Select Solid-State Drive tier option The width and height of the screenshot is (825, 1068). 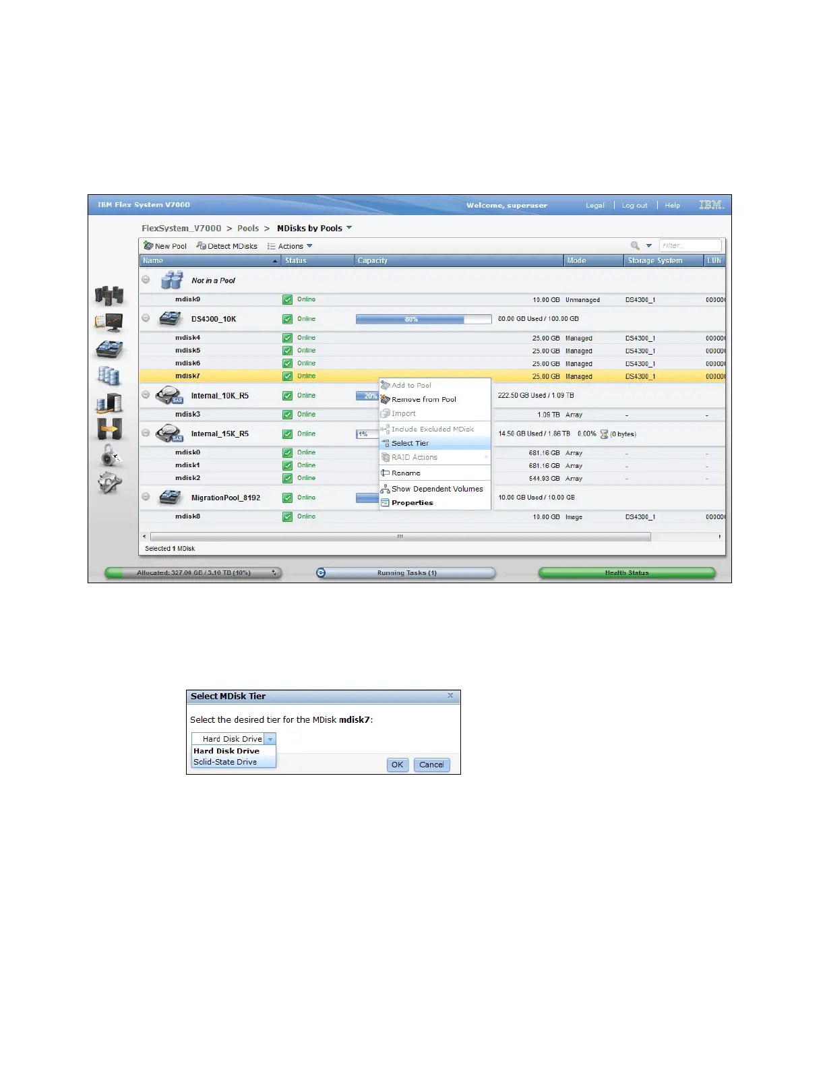point(234,762)
